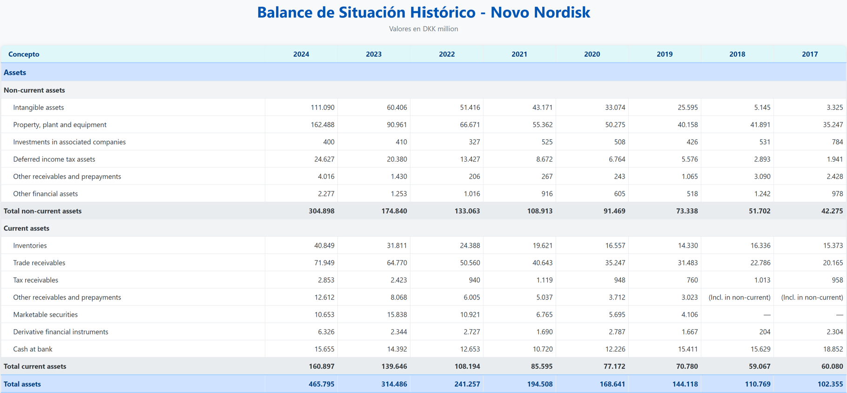Click the Other financial assets label

[46, 193]
